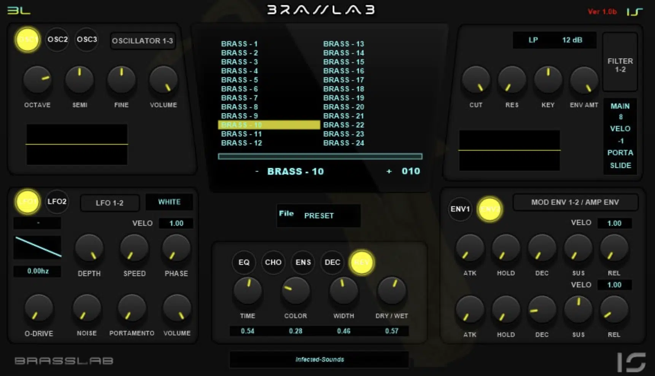The image size is (655, 376).
Task: Click the LFO DEPTH knob
Action: tap(89, 249)
